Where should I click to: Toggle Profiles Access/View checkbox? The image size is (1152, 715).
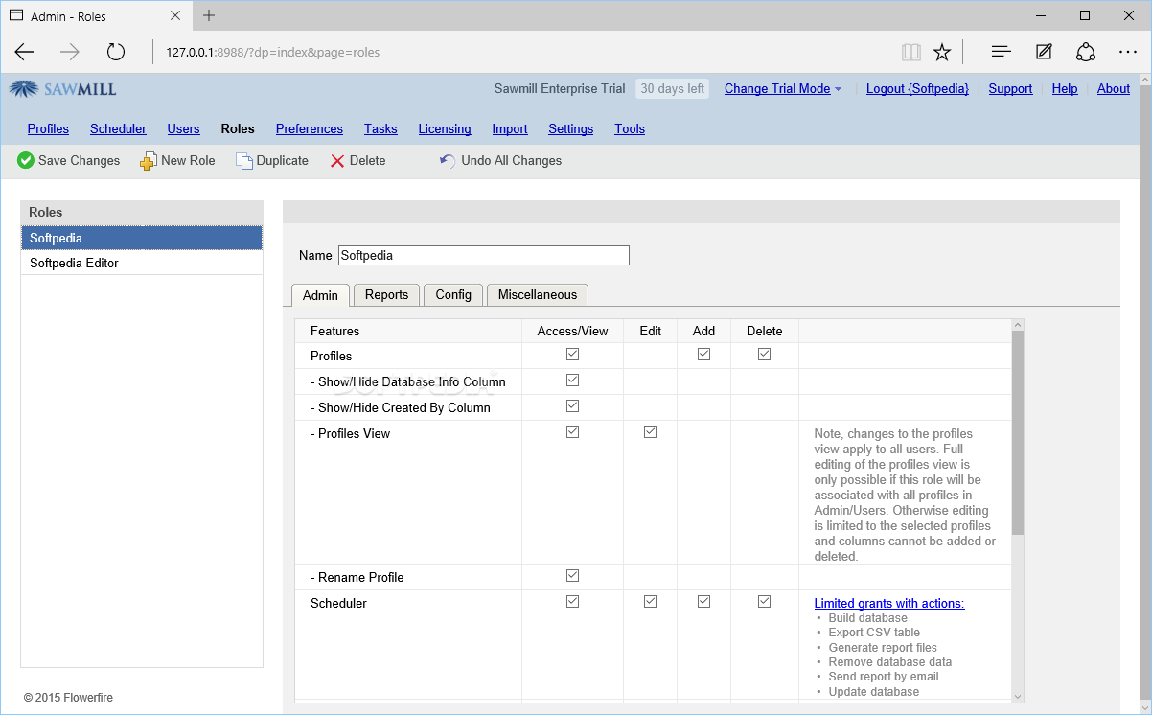572,354
